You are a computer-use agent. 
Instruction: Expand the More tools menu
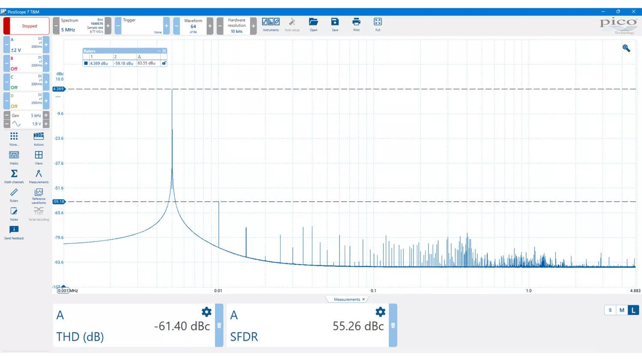14,137
